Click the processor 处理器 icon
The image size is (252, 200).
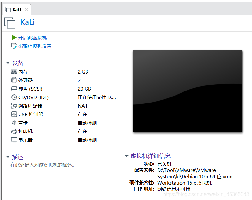(14, 80)
